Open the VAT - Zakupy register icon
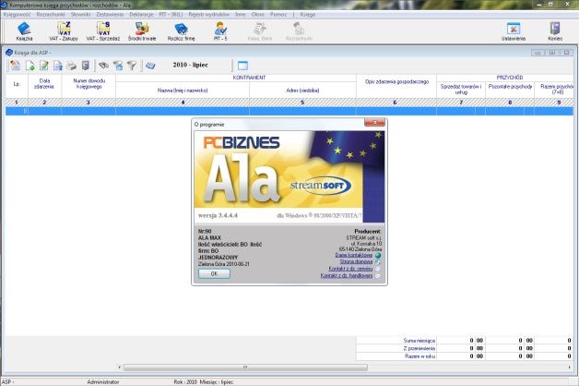The width and height of the screenshot is (579, 386). click(64, 31)
